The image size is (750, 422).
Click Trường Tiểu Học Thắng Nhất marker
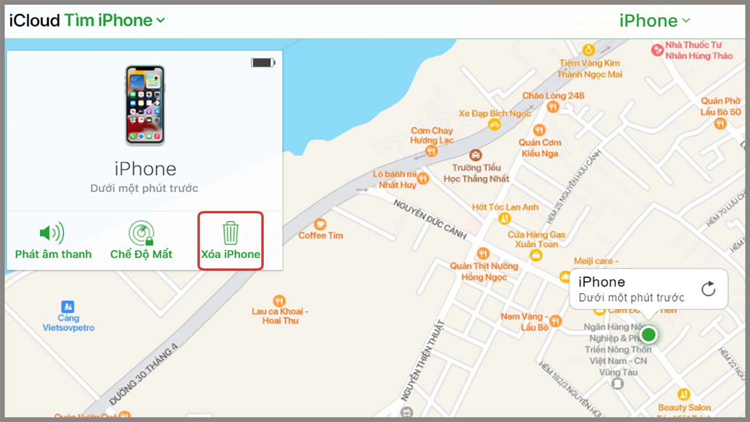(476, 155)
